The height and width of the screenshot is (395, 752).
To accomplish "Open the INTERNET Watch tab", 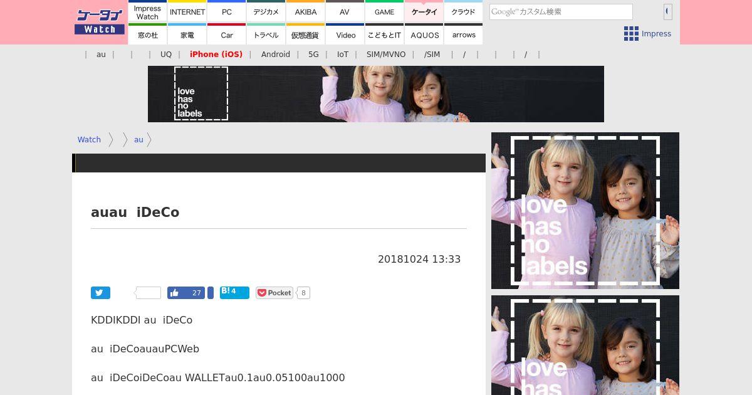I will pos(187,12).
